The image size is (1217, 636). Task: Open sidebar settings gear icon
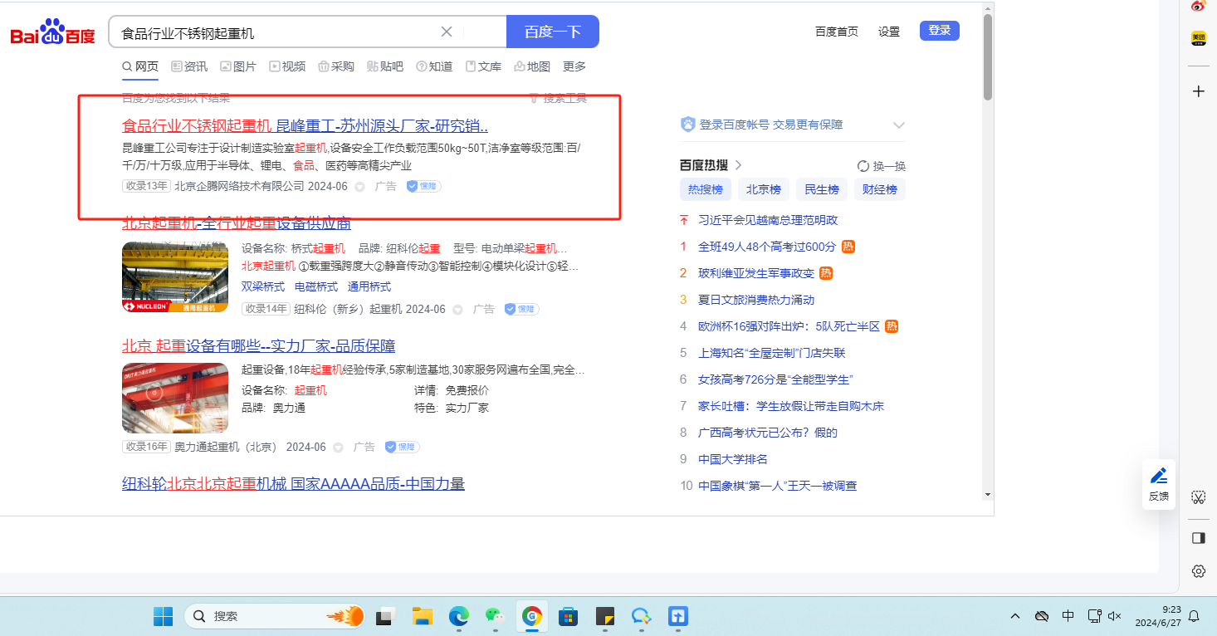(1198, 571)
